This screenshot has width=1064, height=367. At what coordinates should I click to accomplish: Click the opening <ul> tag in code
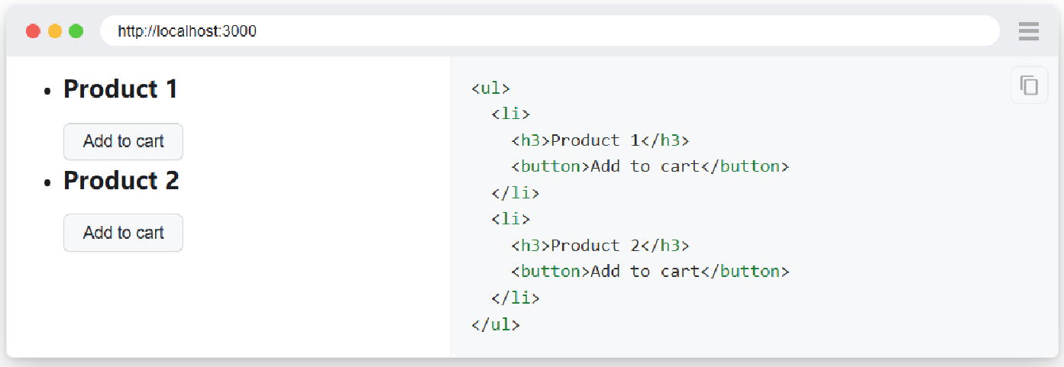(x=490, y=88)
